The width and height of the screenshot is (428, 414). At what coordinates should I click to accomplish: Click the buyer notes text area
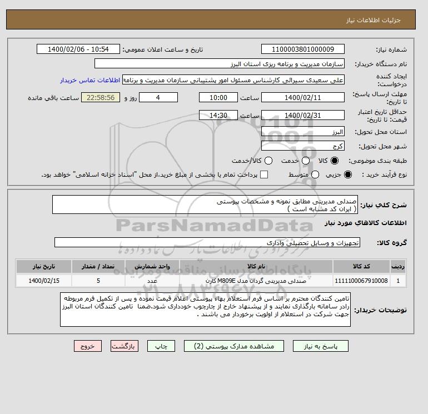click(x=205, y=310)
